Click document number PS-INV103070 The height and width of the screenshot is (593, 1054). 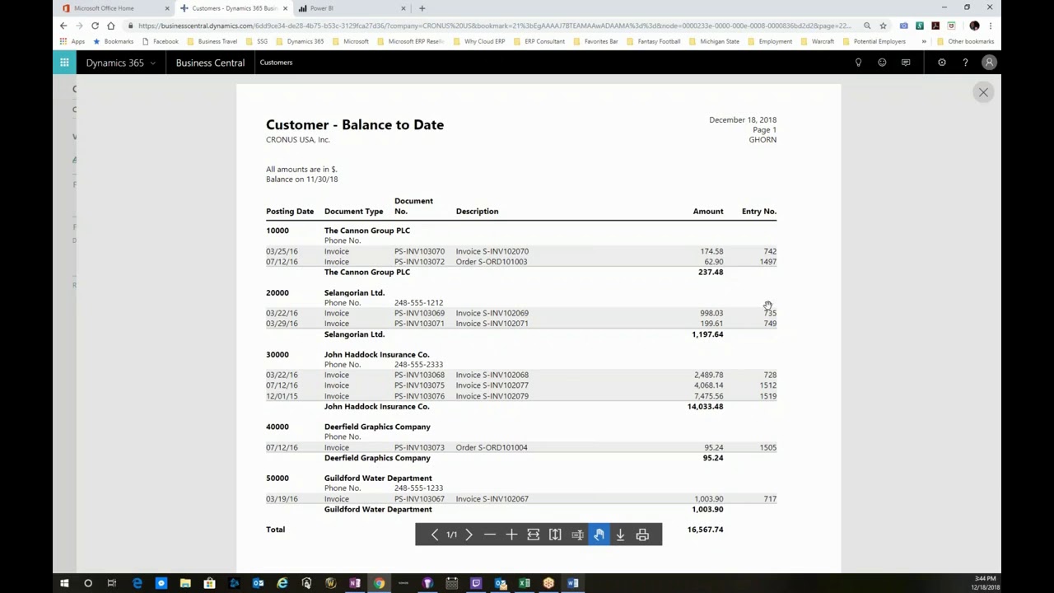coord(419,251)
